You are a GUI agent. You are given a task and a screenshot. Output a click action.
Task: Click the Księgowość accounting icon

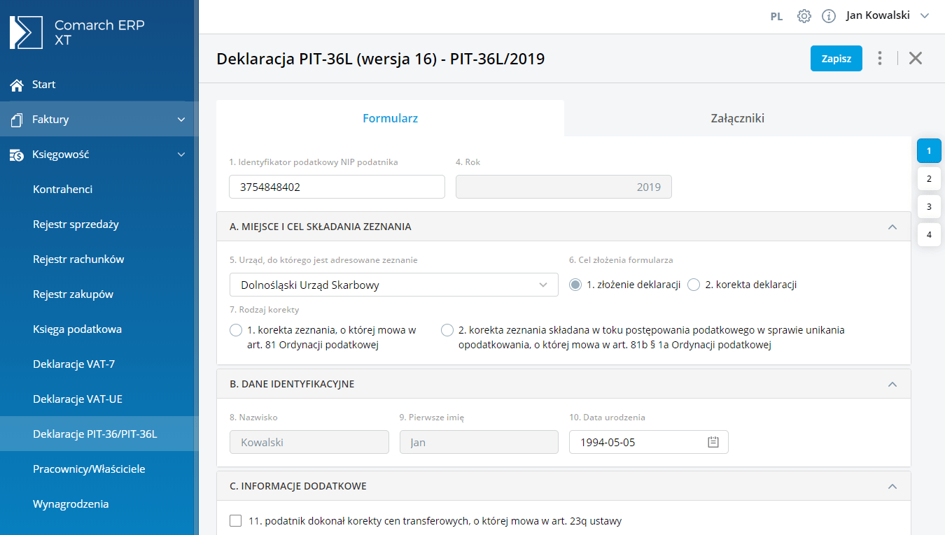[17, 155]
